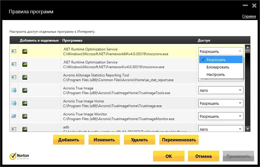
Task: Click the Добавить button
Action: (x=69, y=140)
